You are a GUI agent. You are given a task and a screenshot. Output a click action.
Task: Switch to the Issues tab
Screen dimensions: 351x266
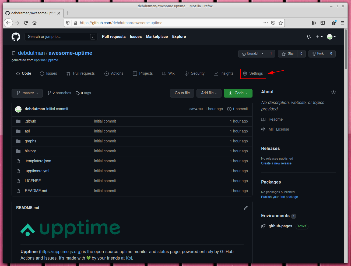tap(48, 73)
